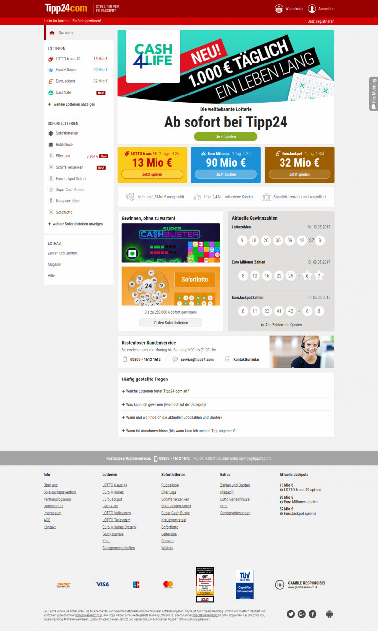Select EuroJackpot icon in sidebar
This screenshot has width=378, height=631.
51,81
